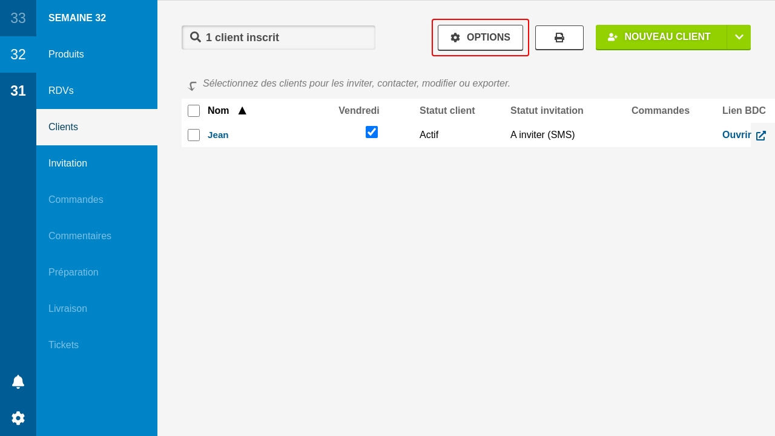Tick the select-all checkbox in the header
Screen dimensions: 775x436
(x=194, y=111)
